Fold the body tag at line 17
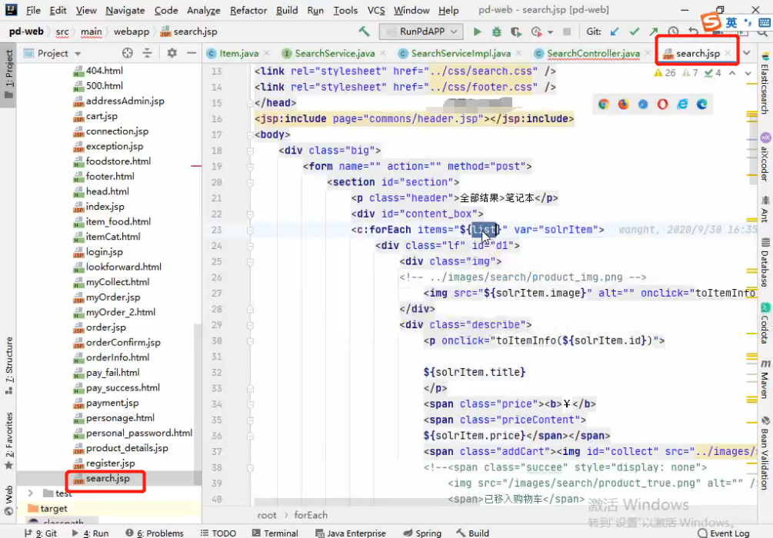Screen dimensions: 773x538 [250, 134]
